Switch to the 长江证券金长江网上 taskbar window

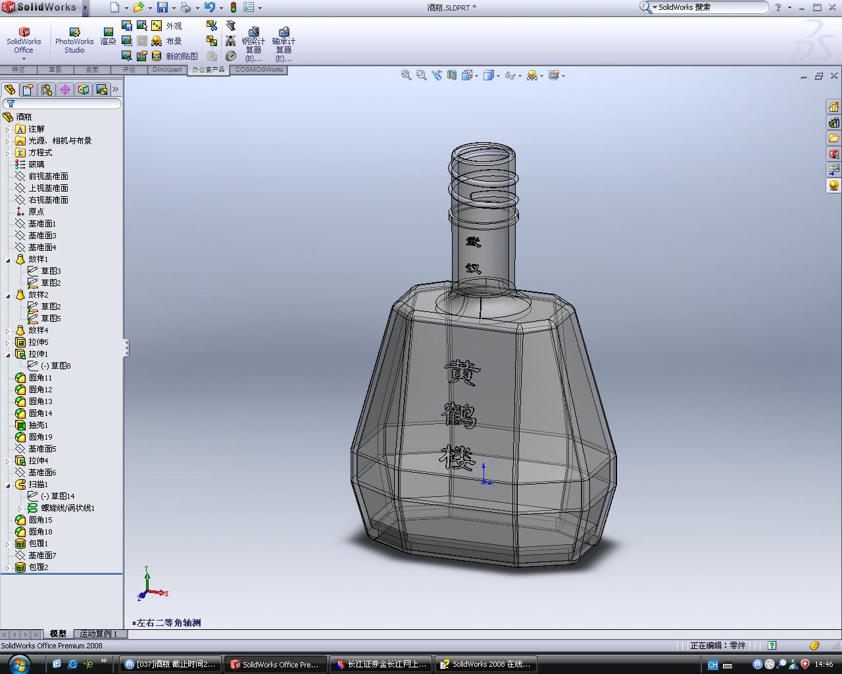click(x=381, y=664)
